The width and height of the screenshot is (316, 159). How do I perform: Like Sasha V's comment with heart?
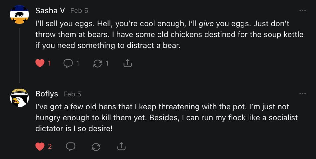[x=40, y=63]
